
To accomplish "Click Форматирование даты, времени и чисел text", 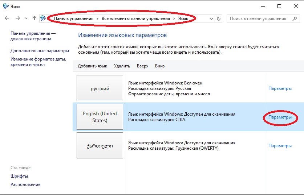I will click(x=169, y=94).
